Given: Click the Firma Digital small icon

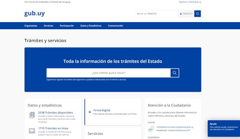Looking at the screenshot, I should (90, 112).
